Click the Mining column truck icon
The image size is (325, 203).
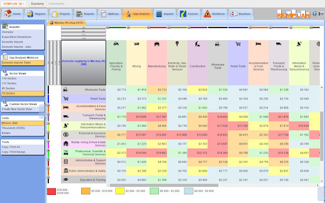tap(137, 44)
